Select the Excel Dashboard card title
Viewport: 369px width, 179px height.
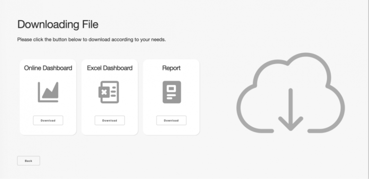(x=109, y=68)
